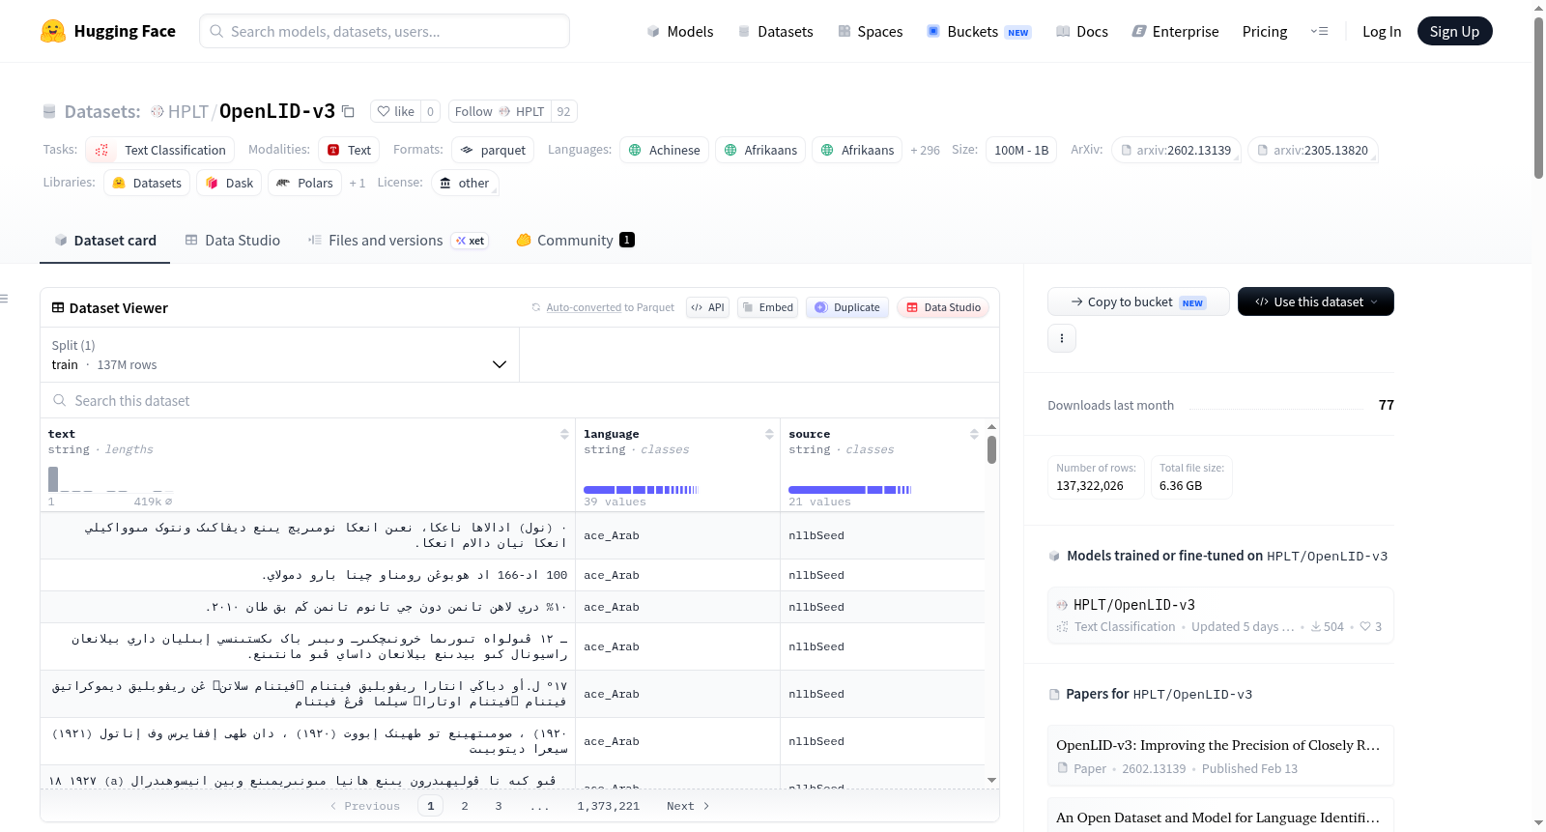The height and width of the screenshot is (832, 1546).
Task: Open the Community tab
Action: pyautogui.click(x=575, y=241)
